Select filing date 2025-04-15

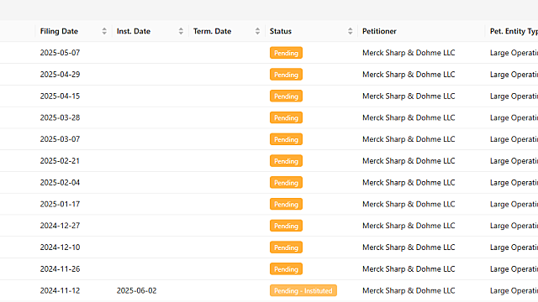point(60,96)
